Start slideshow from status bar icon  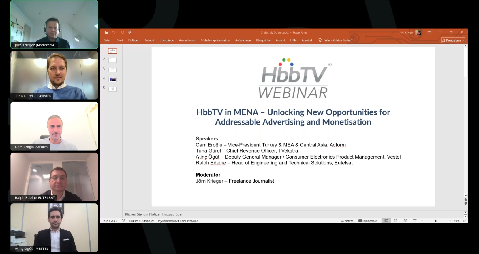click(415, 221)
